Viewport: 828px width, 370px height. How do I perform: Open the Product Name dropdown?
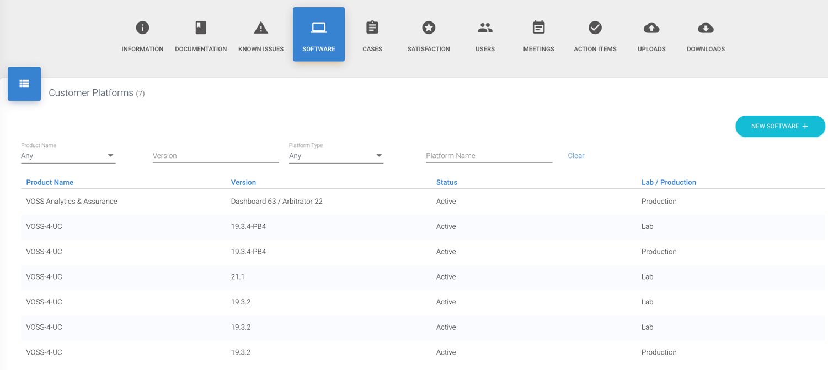pyautogui.click(x=68, y=155)
